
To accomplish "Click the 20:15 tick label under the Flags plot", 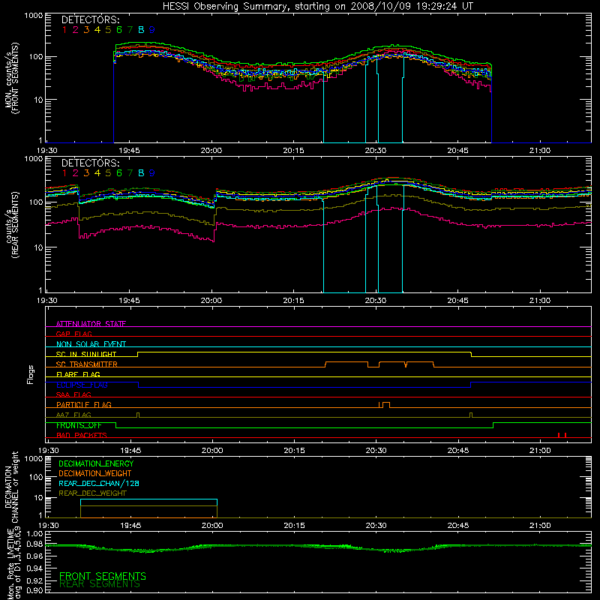I will pyautogui.click(x=294, y=451).
